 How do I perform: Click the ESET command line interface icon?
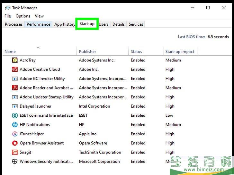(15, 115)
